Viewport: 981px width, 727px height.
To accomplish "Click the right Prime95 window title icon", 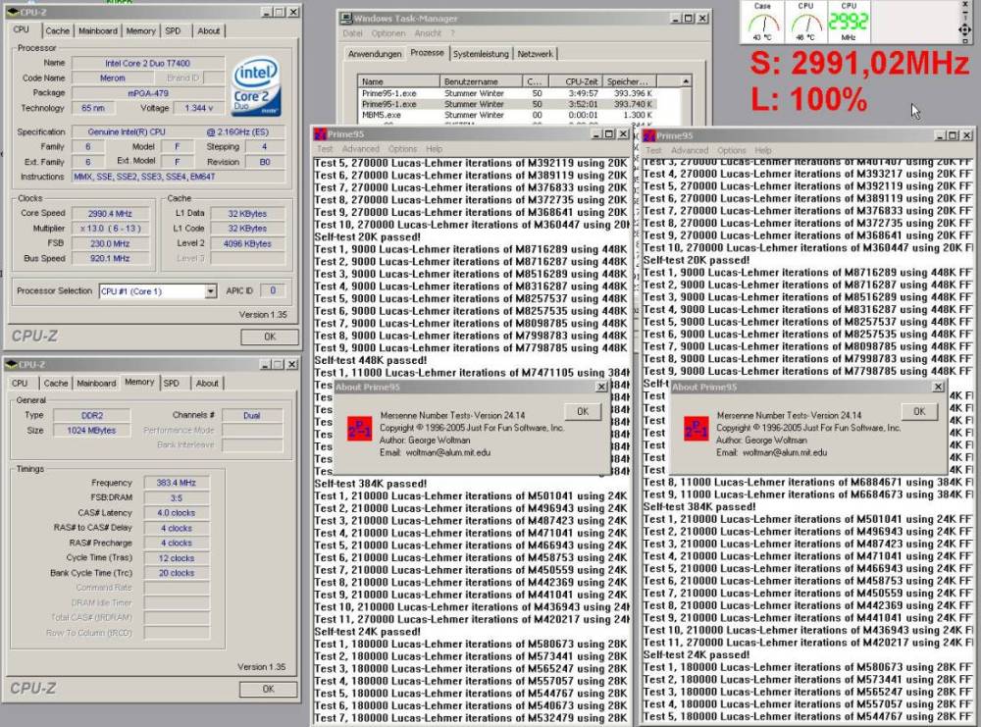I will 648,135.
